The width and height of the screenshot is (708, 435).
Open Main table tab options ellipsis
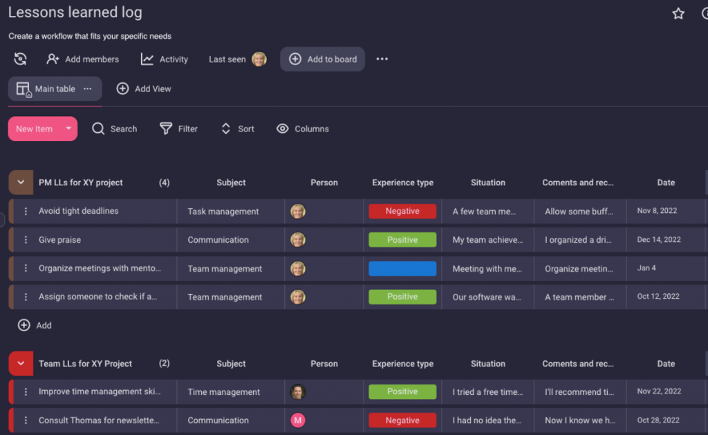click(88, 89)
